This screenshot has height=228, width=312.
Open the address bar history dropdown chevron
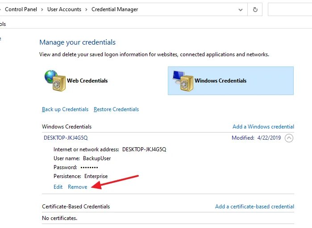click(x=241, y=9)
